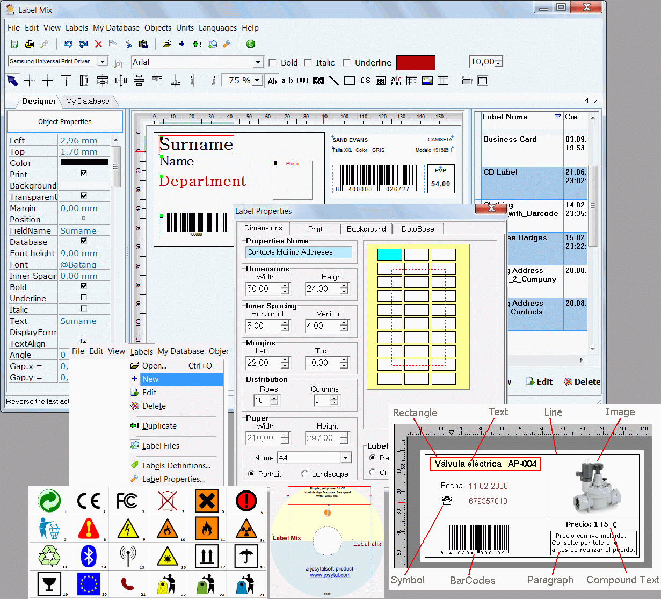The height and width of the screenshot is (599, 661).
Task: Click the scissors Cut icon
Action: (x=128, y=44)
